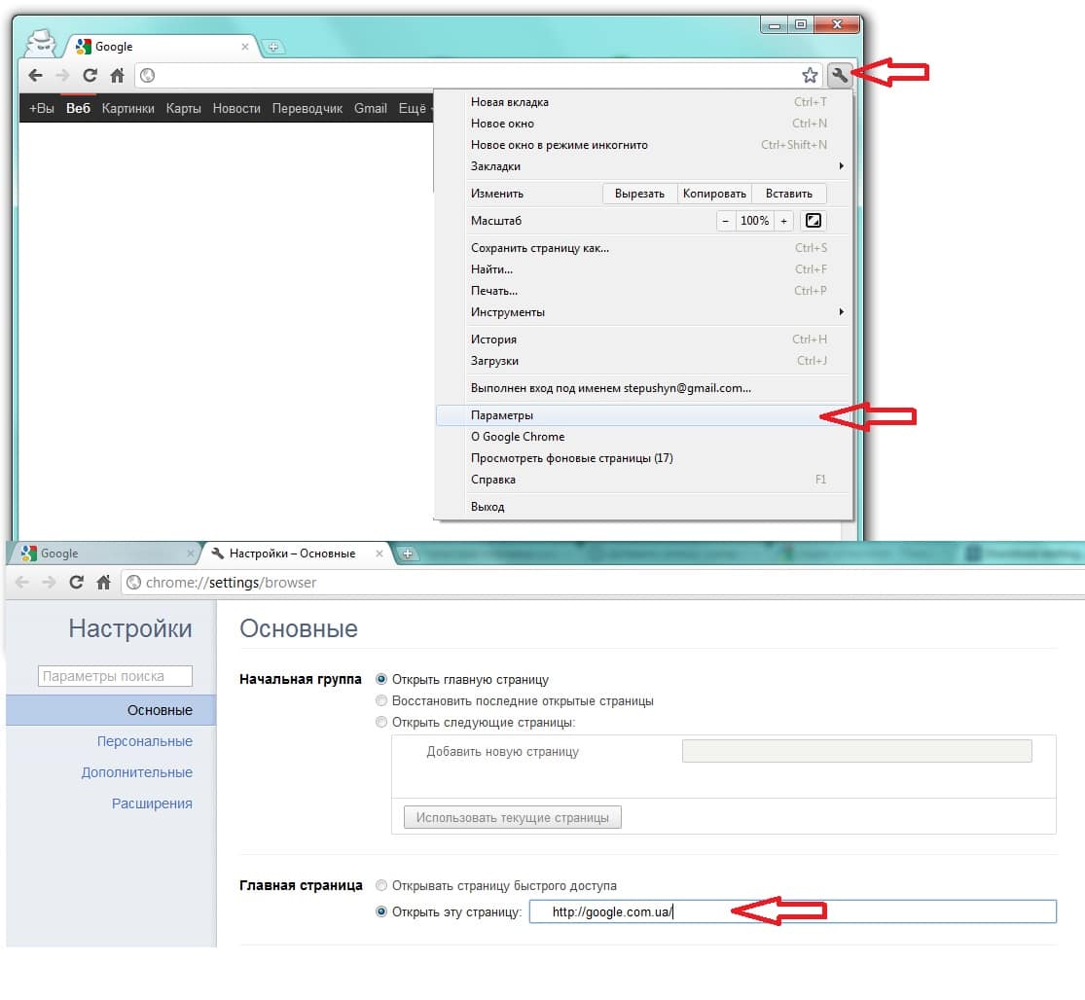Image resolution: width=1085 pixels, height=1000 pixels.
Task: Click the back arrow in the upper Chrome window
Action: pos(35,75)
